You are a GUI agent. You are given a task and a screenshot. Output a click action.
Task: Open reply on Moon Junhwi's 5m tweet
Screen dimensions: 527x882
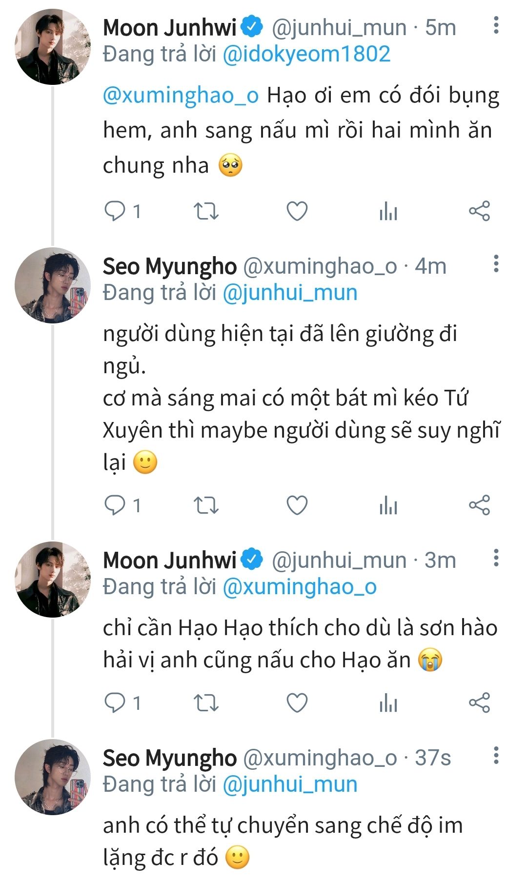(x=115, y=211)
